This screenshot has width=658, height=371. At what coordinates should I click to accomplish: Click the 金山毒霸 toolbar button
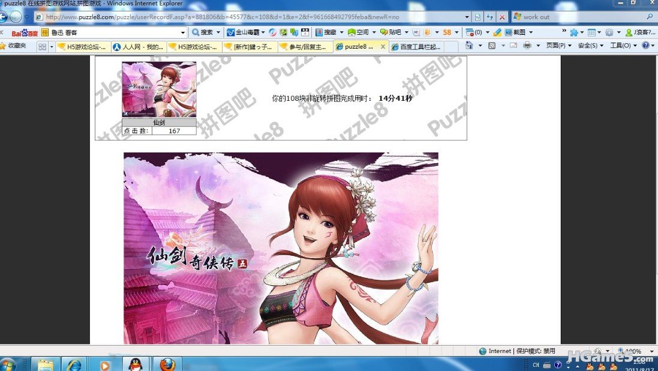coord(243,32)
